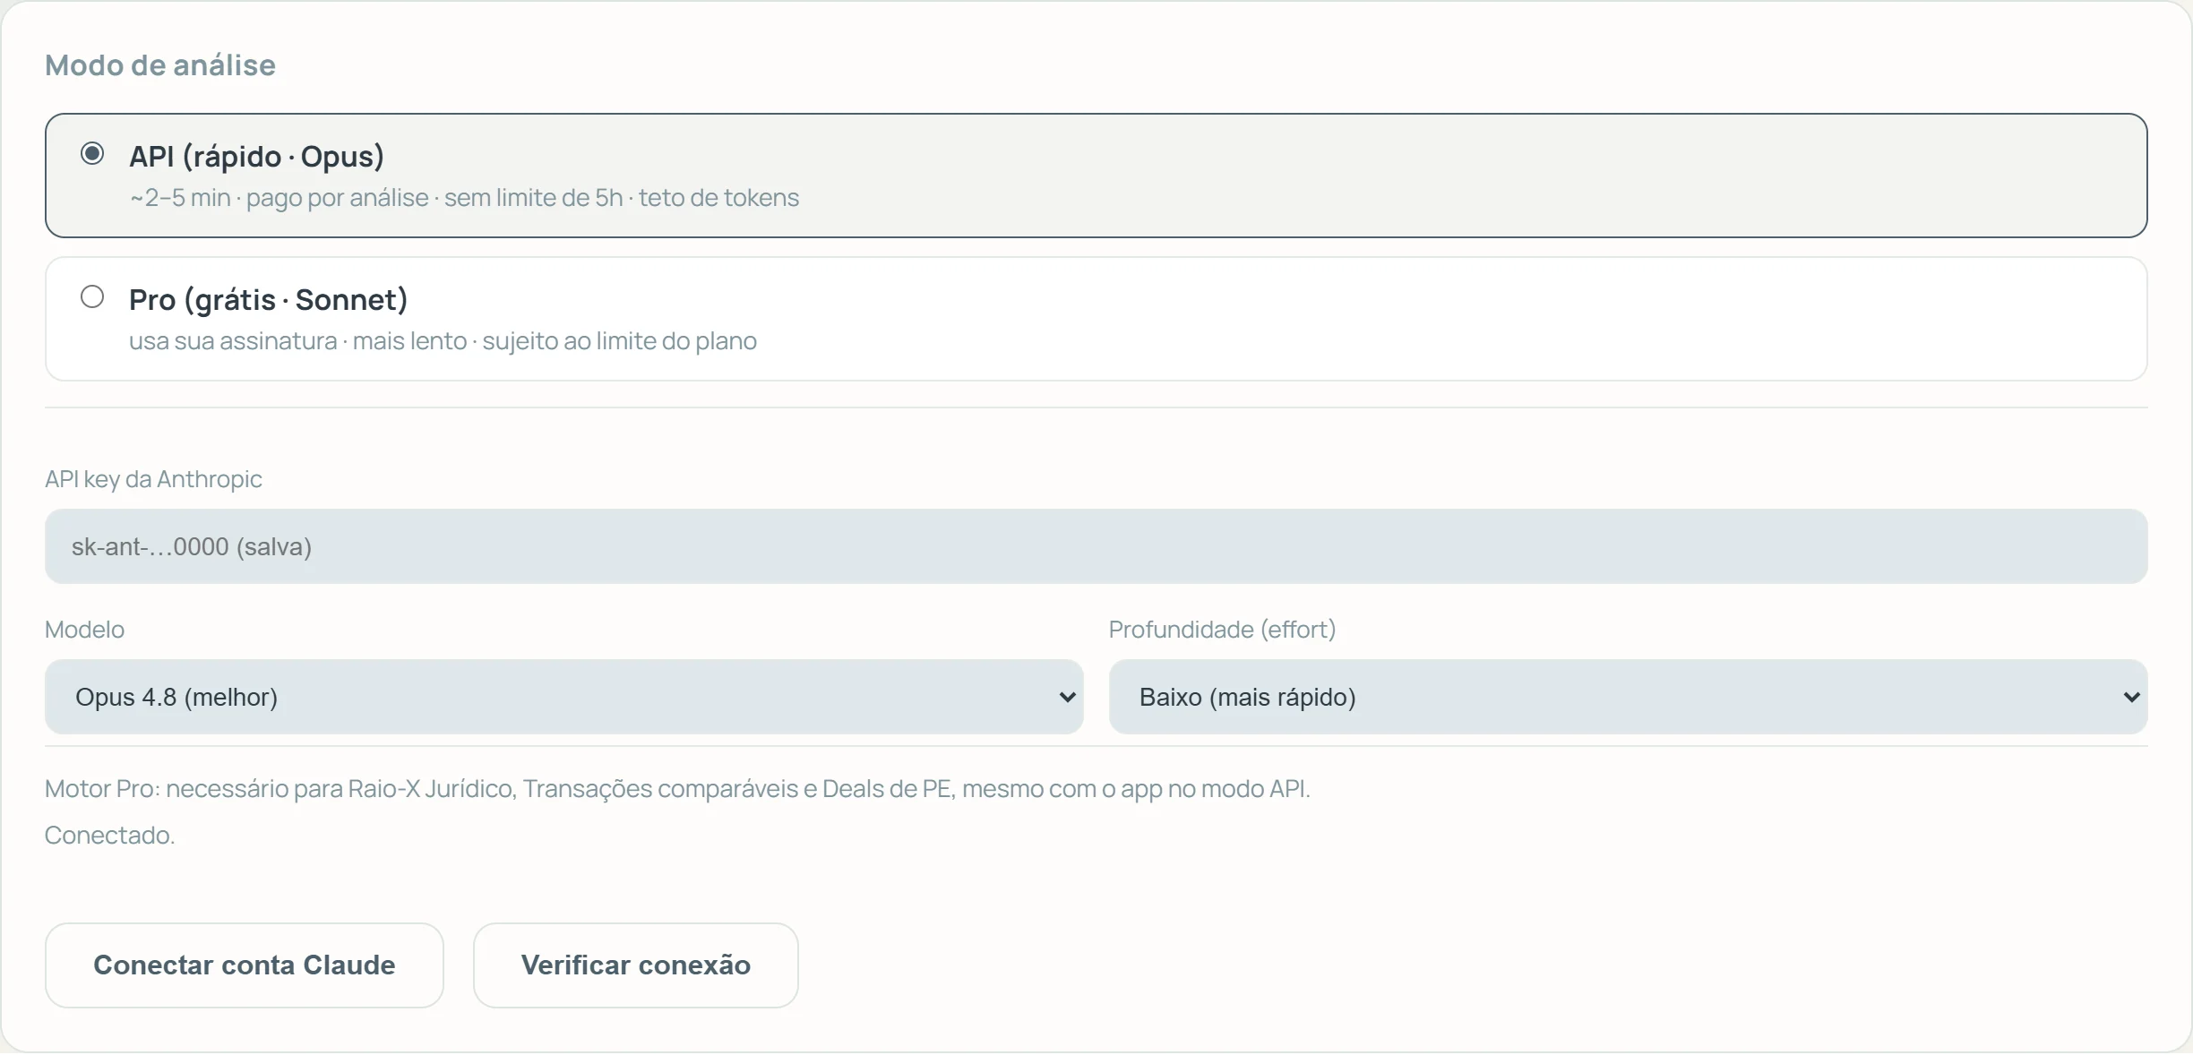Screen dimensions: 2193x1055
Task: Click the Verificar conexão button
Action: click(x=636, y=965)
